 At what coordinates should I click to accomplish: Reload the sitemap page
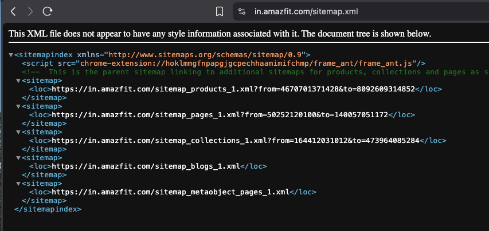pyautogui.click(x=48, y=12)
